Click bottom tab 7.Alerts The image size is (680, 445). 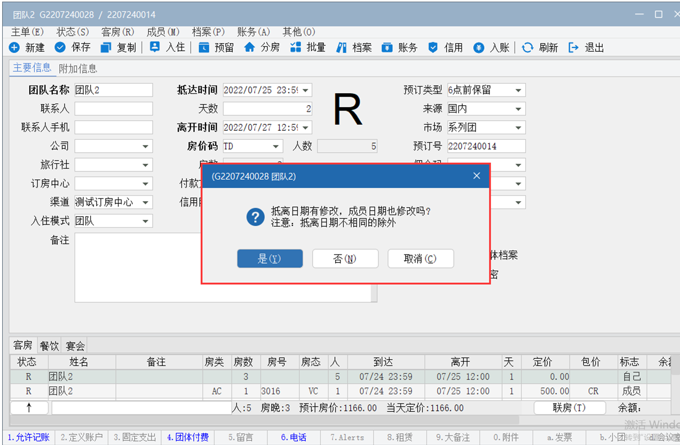(x=347, y=438)
